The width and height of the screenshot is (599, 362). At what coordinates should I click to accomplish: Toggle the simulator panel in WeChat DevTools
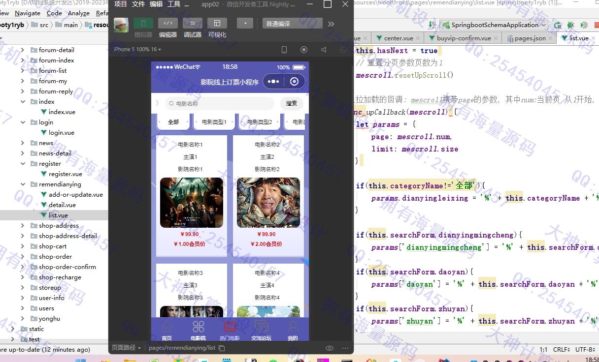point(143,23)
